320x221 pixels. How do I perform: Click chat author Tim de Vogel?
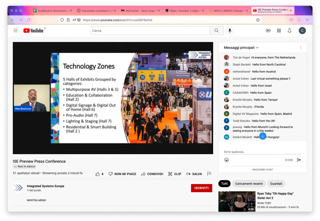[x=241, y=58]
